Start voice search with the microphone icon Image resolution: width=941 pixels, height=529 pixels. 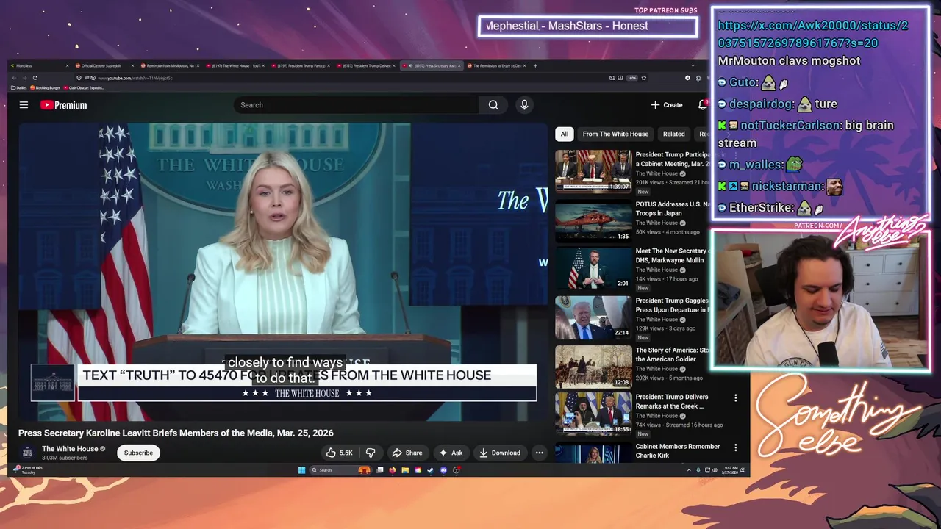pyautogui.click(x=524, y=105)
